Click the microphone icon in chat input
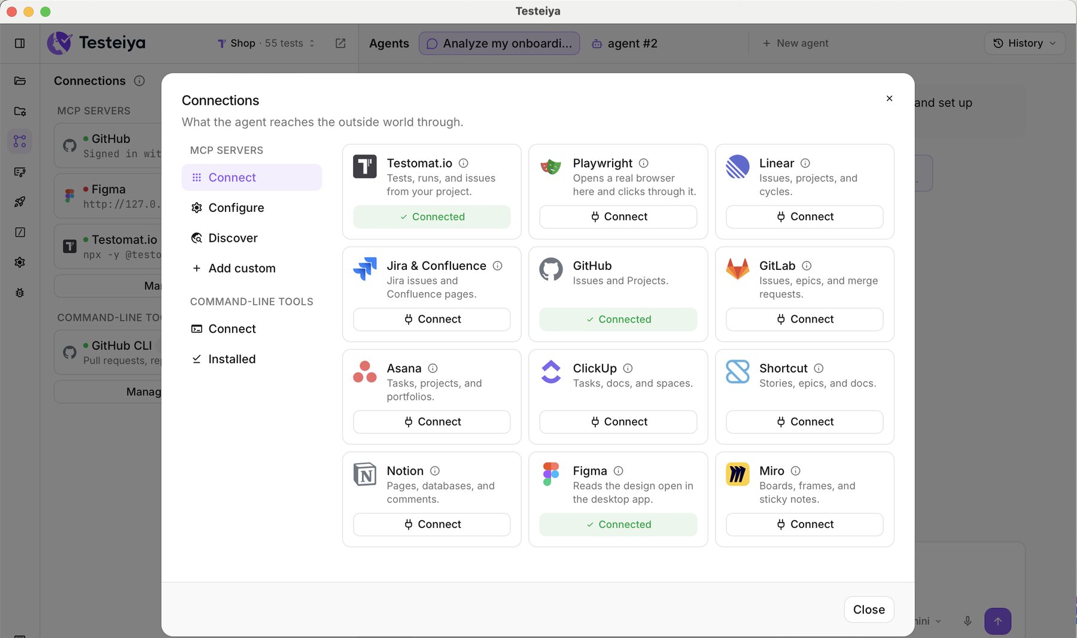The height and width of the screenshot is (638, 1077). tap(968, 621)
